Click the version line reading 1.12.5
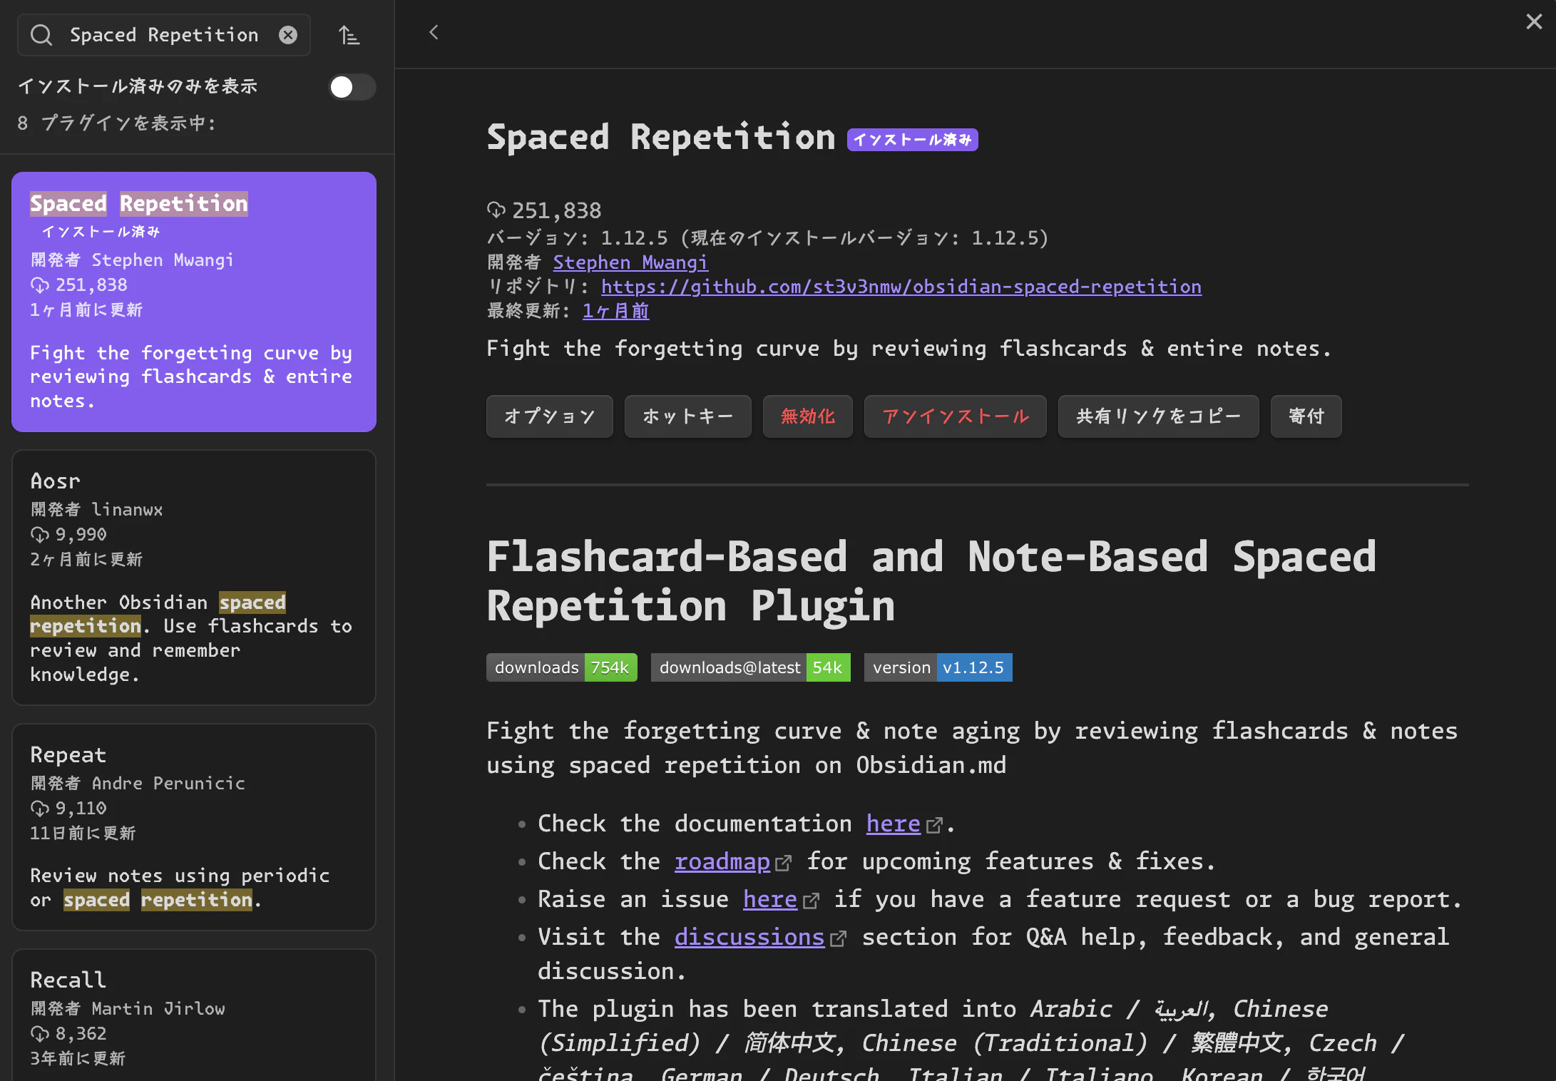Image resolution: width=1556 pixels, height=1081 pixels. (x=768, y=237)
